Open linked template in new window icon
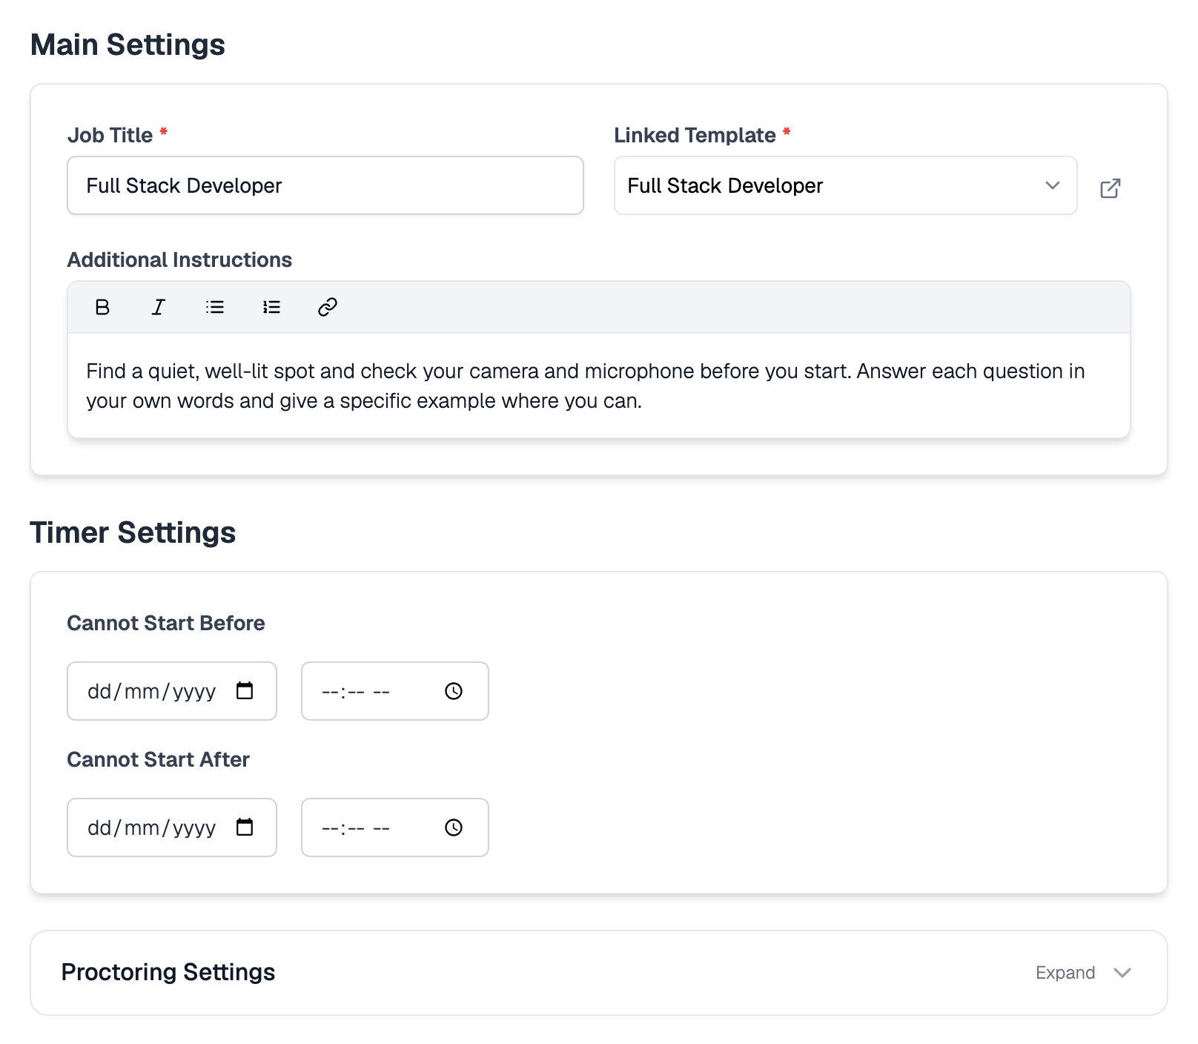1198x1044 pixels. 1110,188
